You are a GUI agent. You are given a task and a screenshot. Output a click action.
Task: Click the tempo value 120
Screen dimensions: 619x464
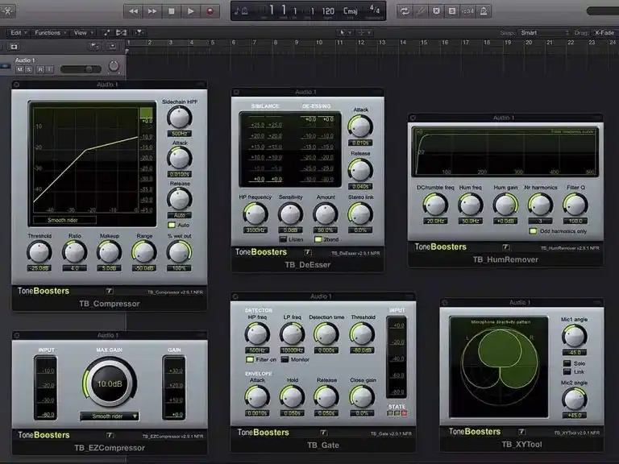pos(328,11)
